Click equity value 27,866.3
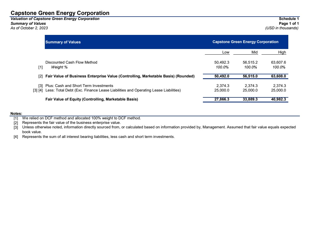 point(222,99)
